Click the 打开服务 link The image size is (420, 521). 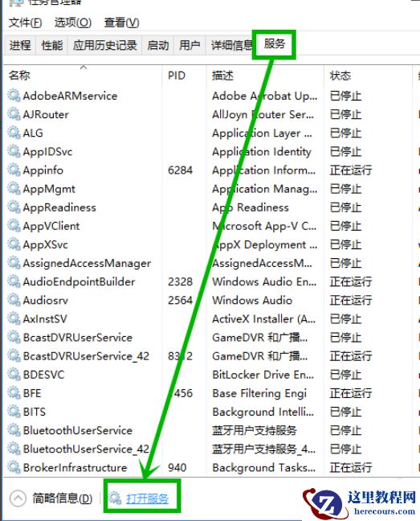coord(147,498)
